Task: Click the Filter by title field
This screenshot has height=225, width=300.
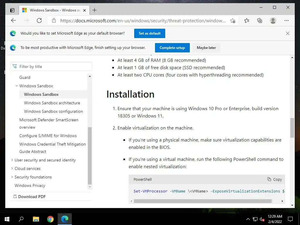Action: pyautogui.click(x=51, y=67)
